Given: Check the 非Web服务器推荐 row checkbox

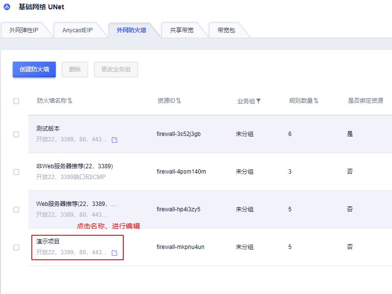Looking at the screenshot, I should click(x=16, y=172).
